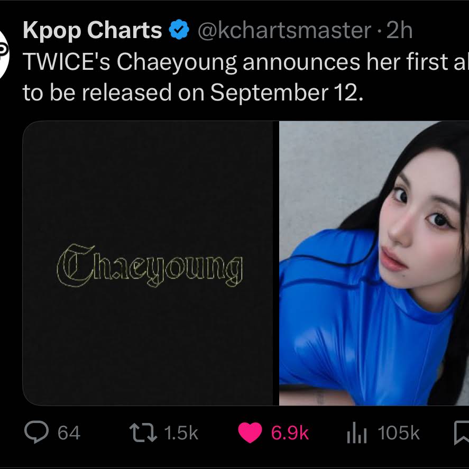Click the tweet line mentioning TWICE's Chaeyoung
Screen dimensions: 469x469
245,62
